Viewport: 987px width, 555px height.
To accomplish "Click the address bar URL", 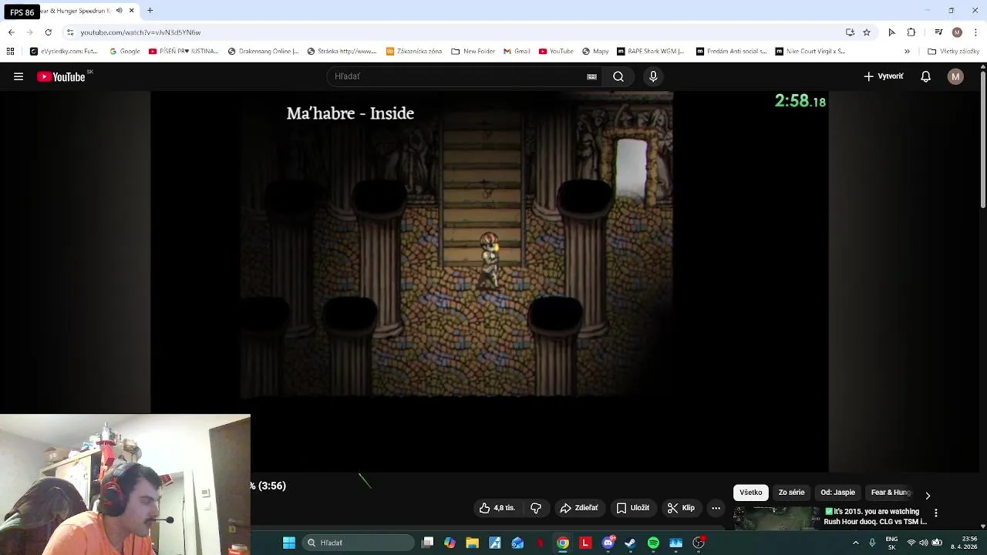I will (140, 32).
